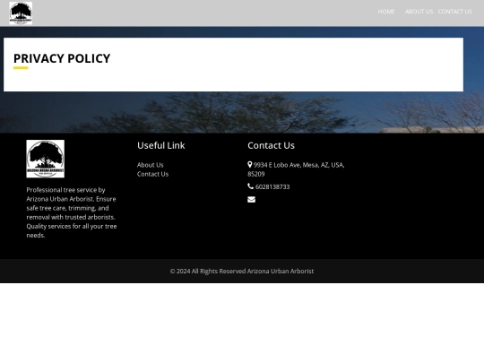Viewport: 484px width, 363px height.
Task: Call the number 6028138733
Action: tap(272, 186)
